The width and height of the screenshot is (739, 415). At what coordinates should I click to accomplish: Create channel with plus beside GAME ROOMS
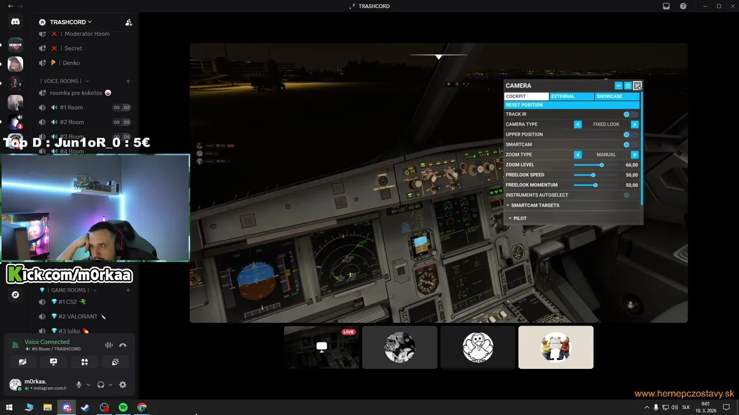pos(128,290)
